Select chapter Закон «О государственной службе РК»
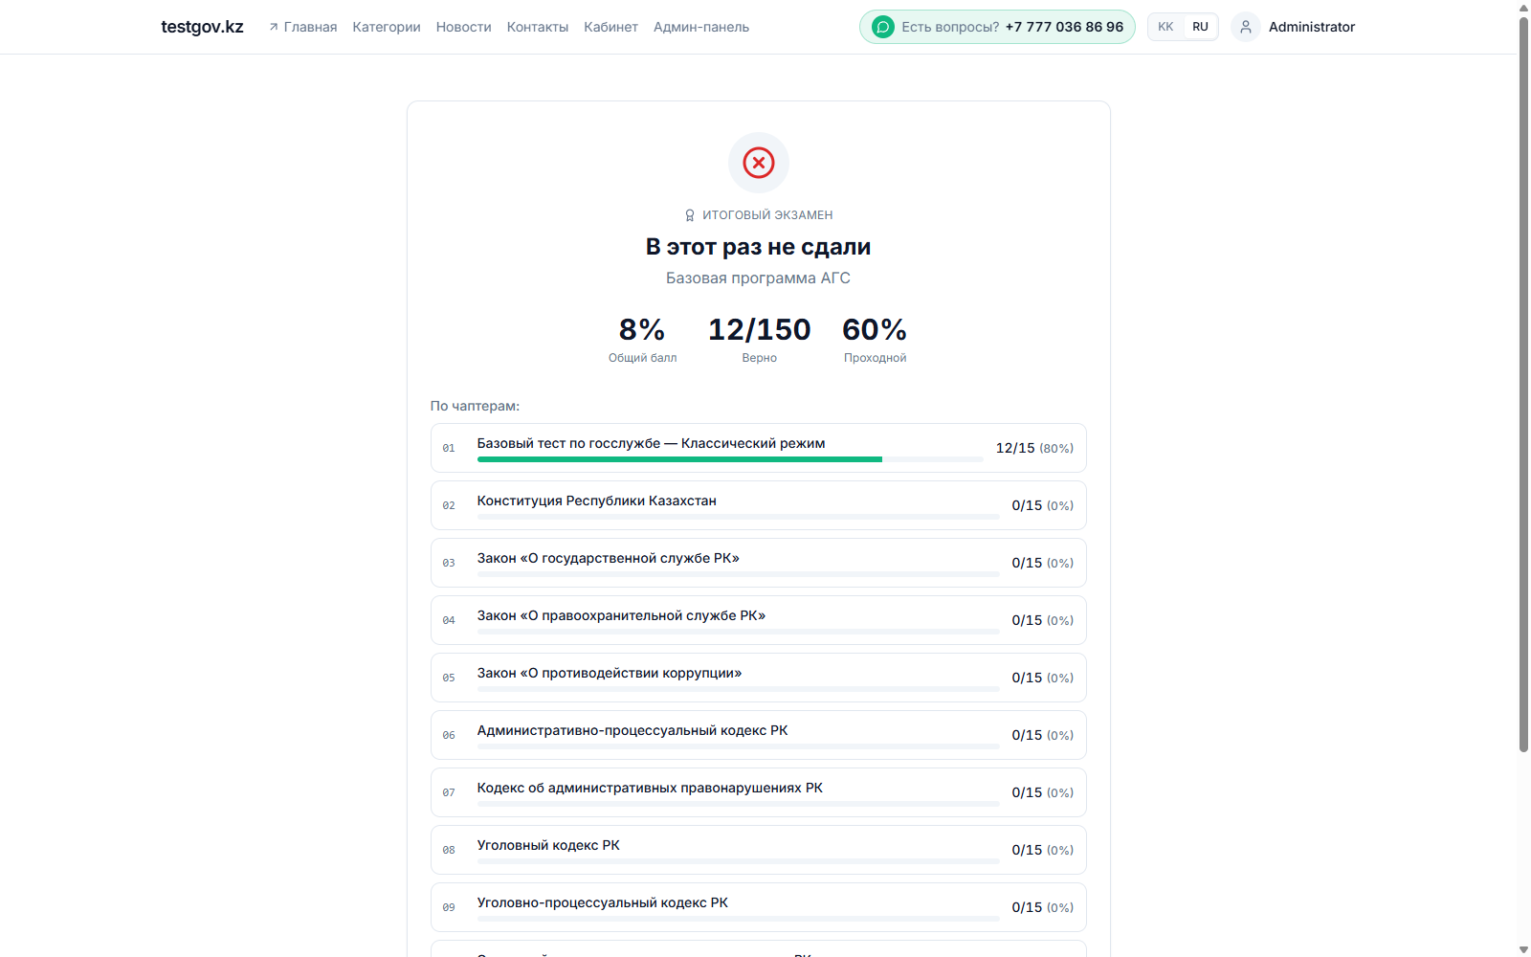Viewport: 1531px width, 957px height. tap(759, 563)
